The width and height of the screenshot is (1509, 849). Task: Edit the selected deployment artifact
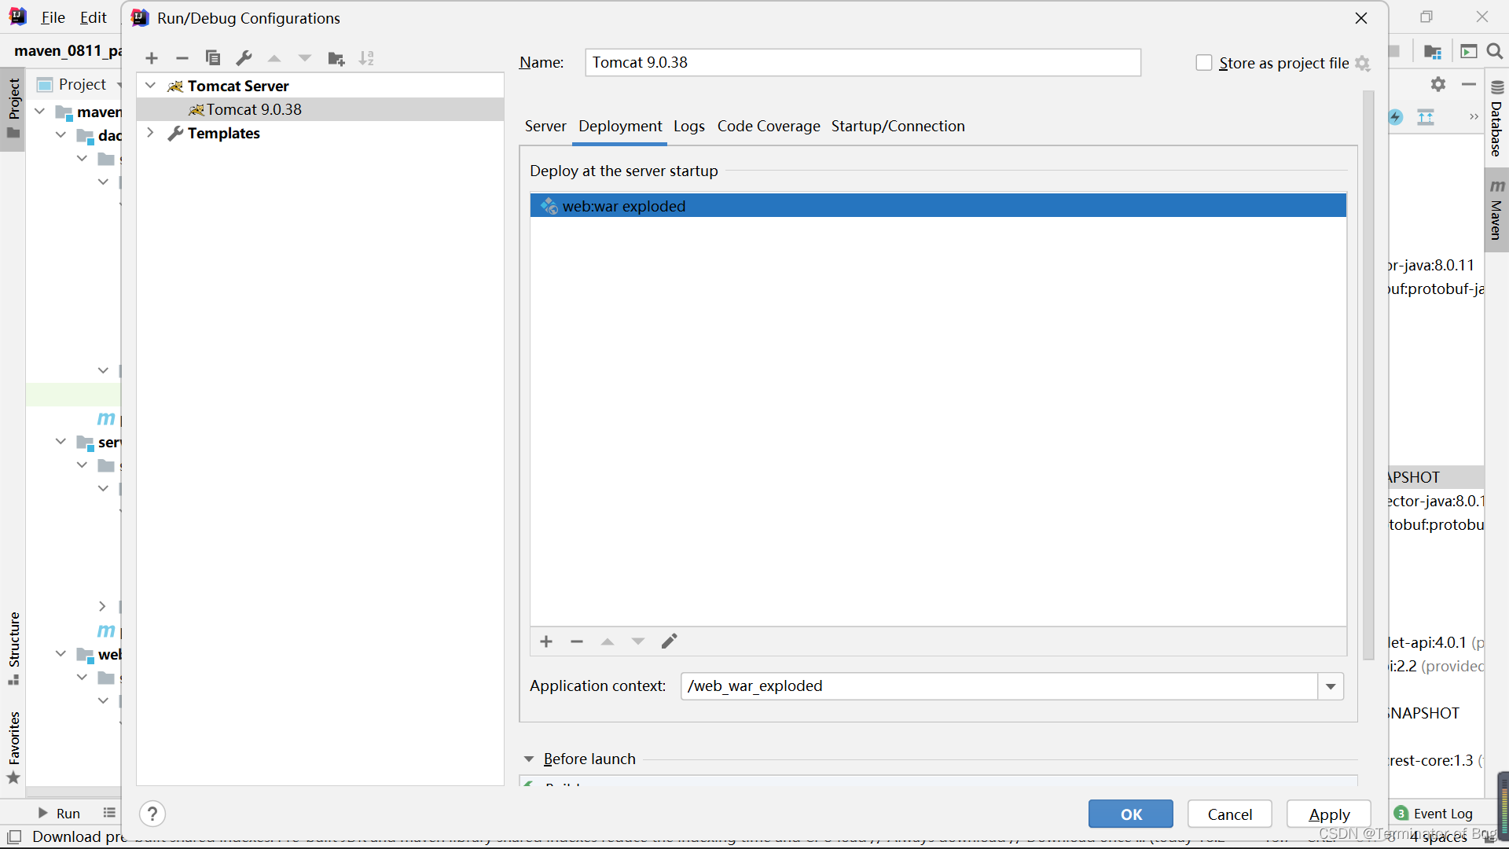click(x=669, y=641)
